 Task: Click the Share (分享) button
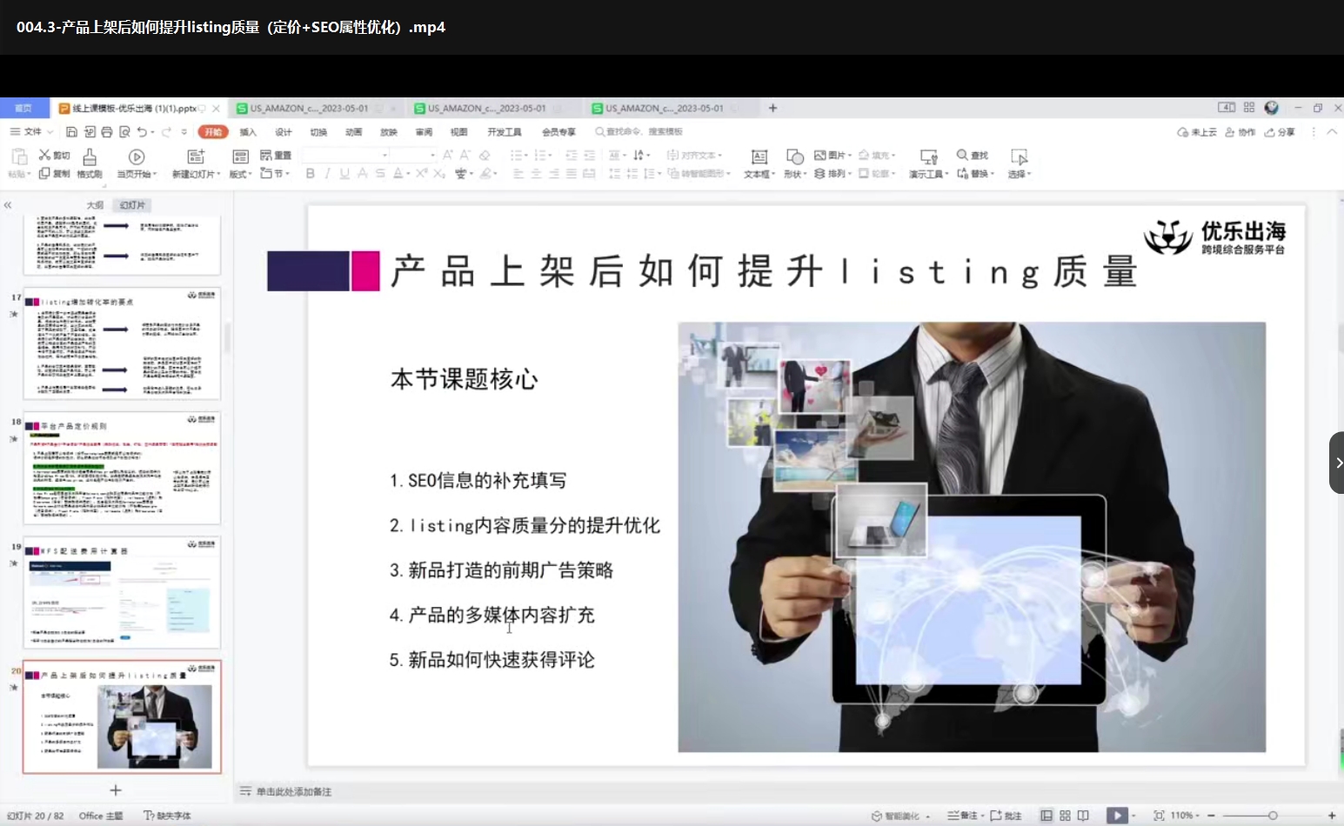click(1280, 132)
